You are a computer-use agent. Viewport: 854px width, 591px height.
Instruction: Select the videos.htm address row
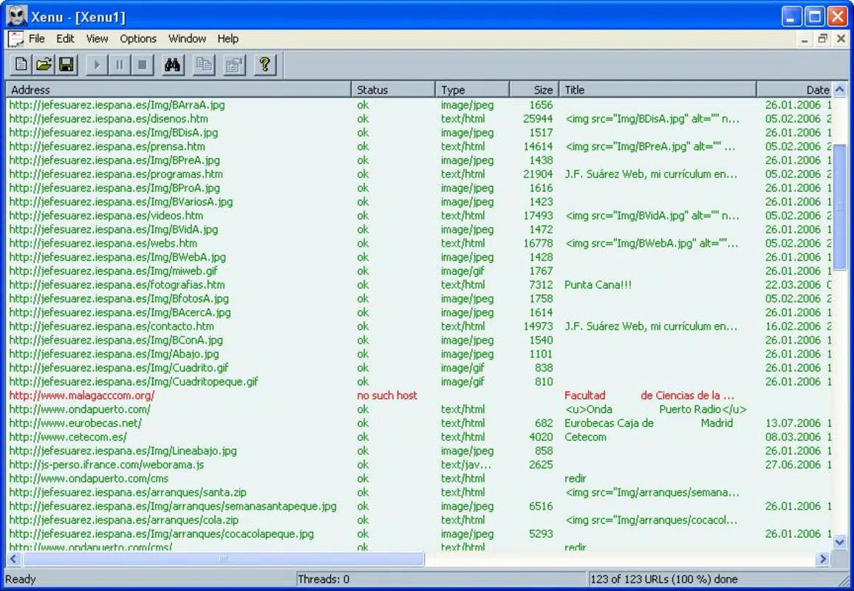[x=106, y=216]
